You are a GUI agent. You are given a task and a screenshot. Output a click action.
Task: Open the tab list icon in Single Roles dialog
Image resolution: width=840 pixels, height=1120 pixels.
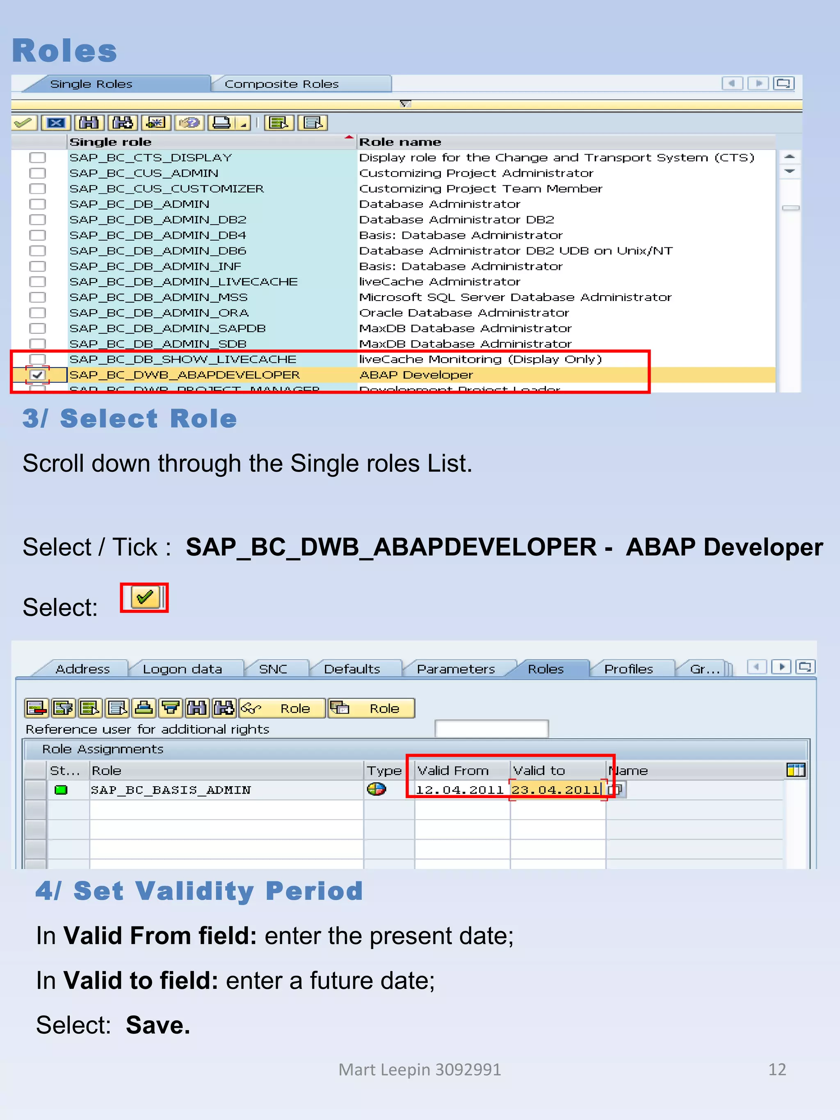tap(784, 83)
